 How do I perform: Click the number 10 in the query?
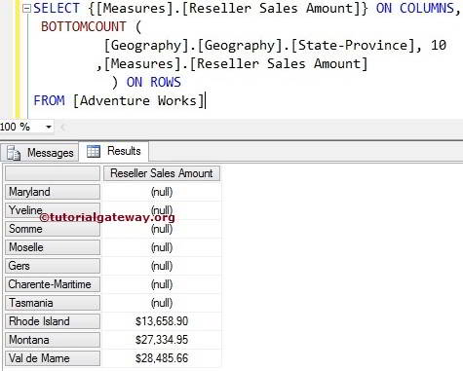pos(439,45)
